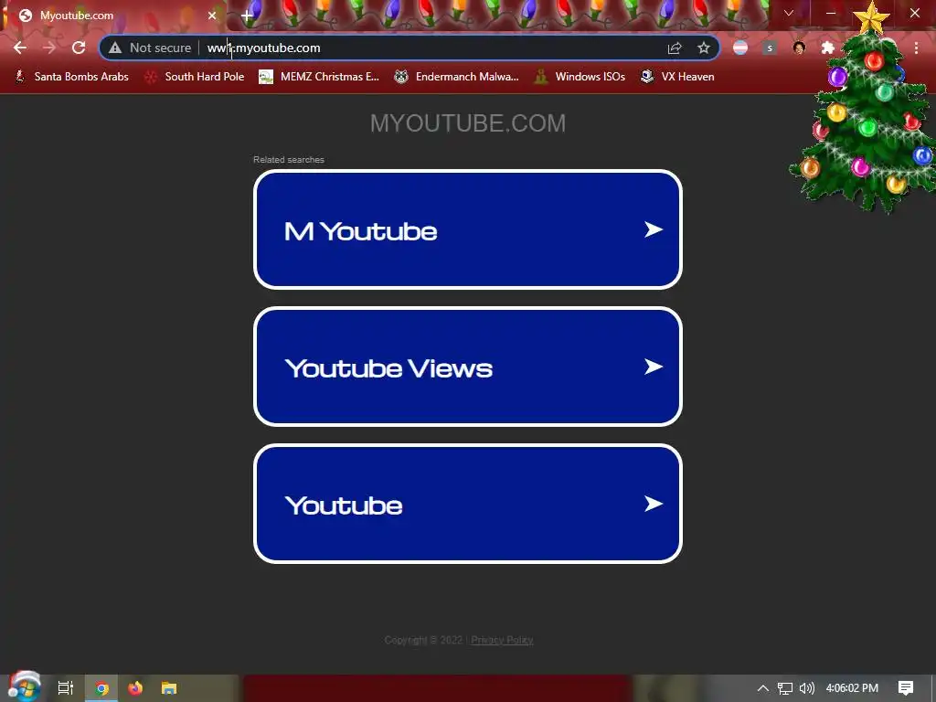
Task: Open the Not secure site info
Action: tap(150, 48)
